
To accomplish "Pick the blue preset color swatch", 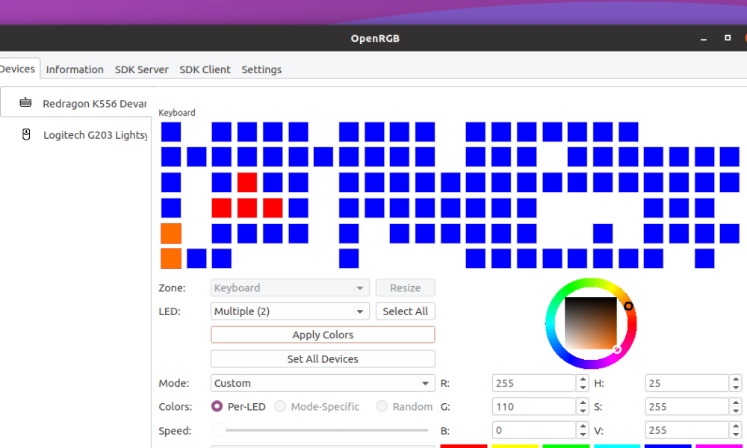I will tap(668, 446).
